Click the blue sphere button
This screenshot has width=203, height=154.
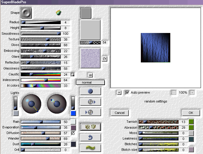tap(90, 91)
